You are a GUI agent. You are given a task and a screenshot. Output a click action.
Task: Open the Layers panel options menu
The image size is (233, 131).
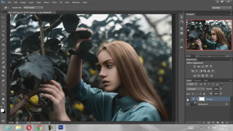(231, 80)
